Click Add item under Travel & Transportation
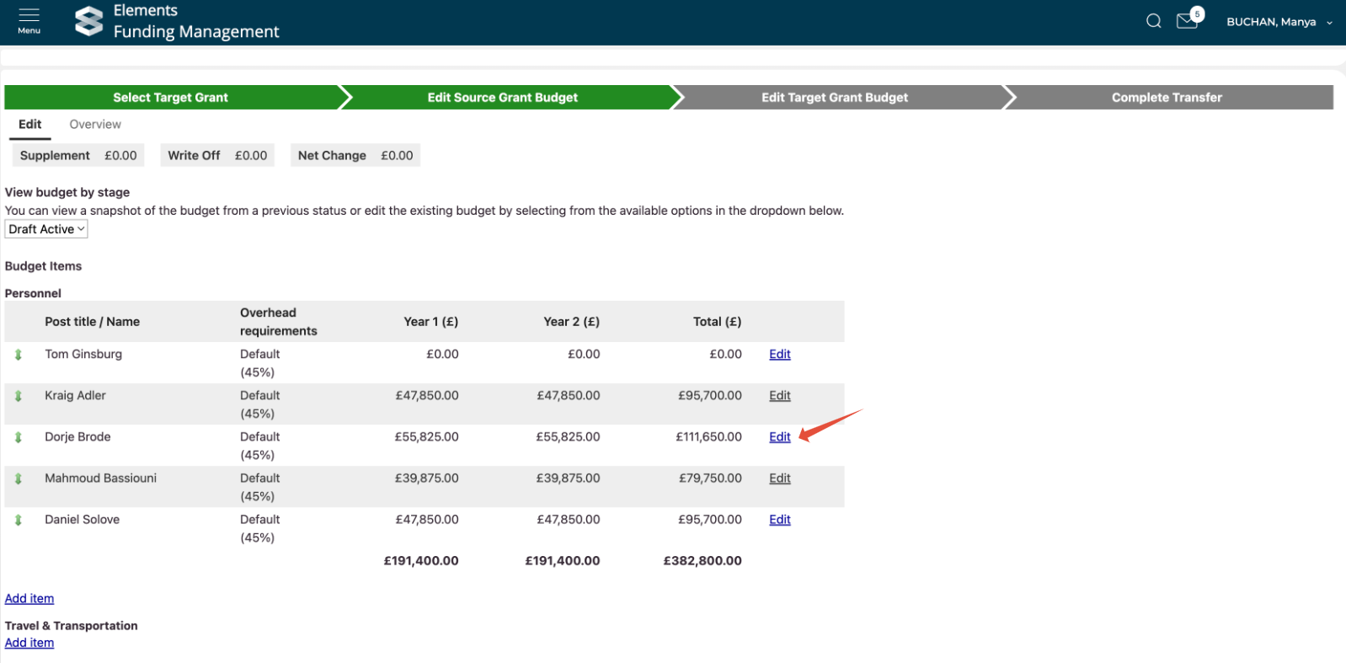Viewport: 1346px width, 663px height. click(29, 643)
